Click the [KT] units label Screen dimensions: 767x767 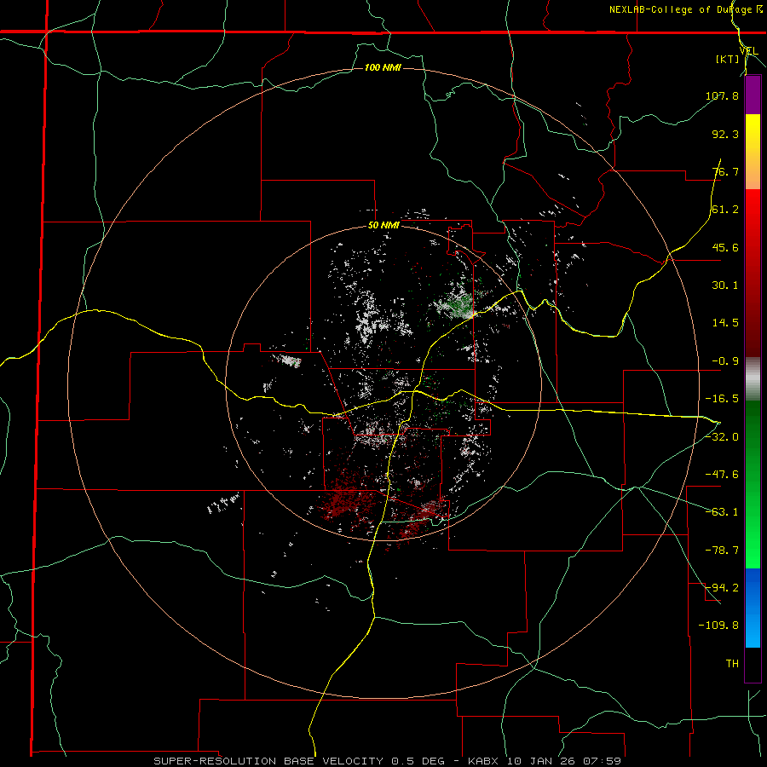728,60
